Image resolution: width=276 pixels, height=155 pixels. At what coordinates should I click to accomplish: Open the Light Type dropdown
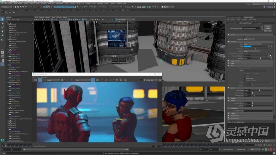pos(249,39)
